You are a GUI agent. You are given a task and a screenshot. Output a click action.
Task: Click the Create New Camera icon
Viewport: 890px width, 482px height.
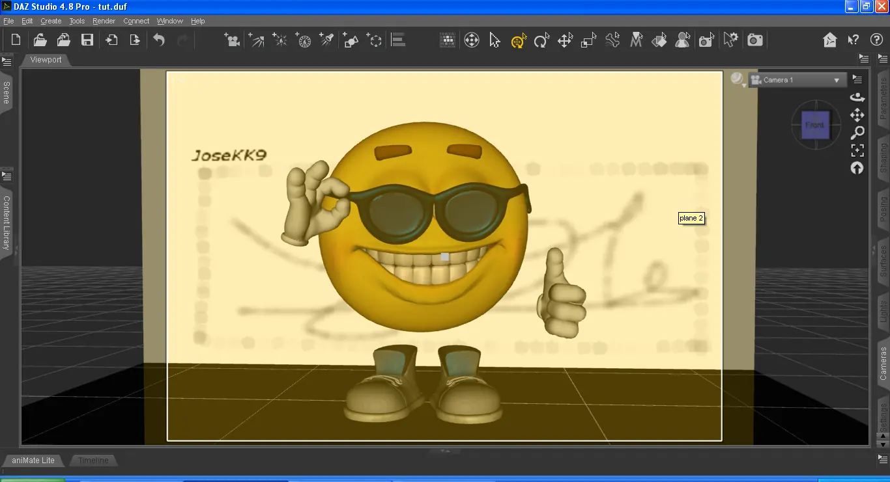(232, 40)
